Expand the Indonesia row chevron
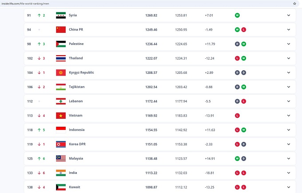 point(288,130)
